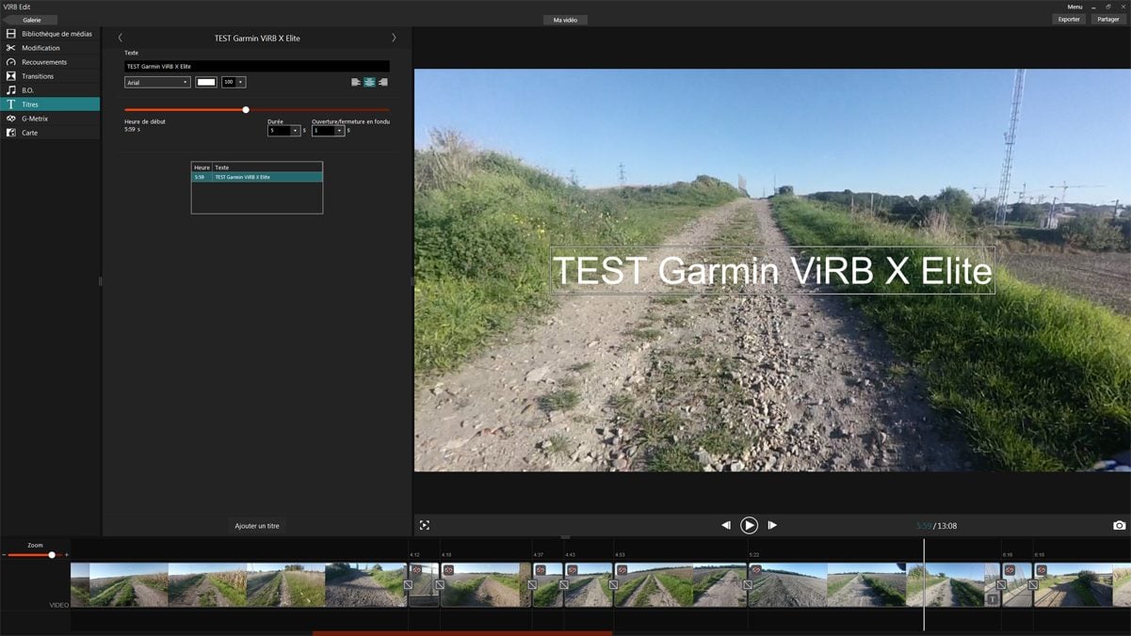
Task: Align title text to the right
Action: coord(382,82)
